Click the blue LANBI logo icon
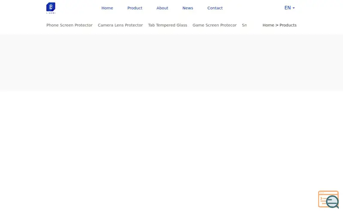The height and width of the screenshot is (214, 343). pyautogui.click(x=51, y=7)
